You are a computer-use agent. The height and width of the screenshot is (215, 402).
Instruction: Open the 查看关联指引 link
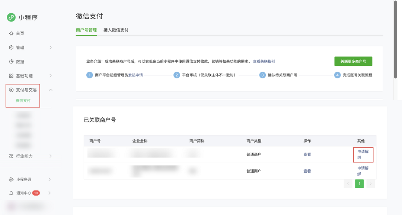(x=264, y=61)
